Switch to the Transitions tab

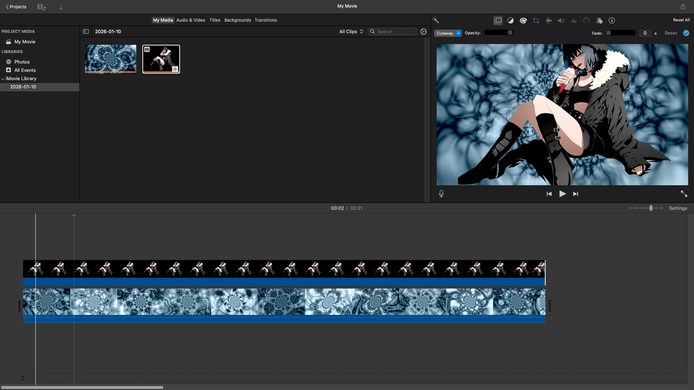click(265, 20)
